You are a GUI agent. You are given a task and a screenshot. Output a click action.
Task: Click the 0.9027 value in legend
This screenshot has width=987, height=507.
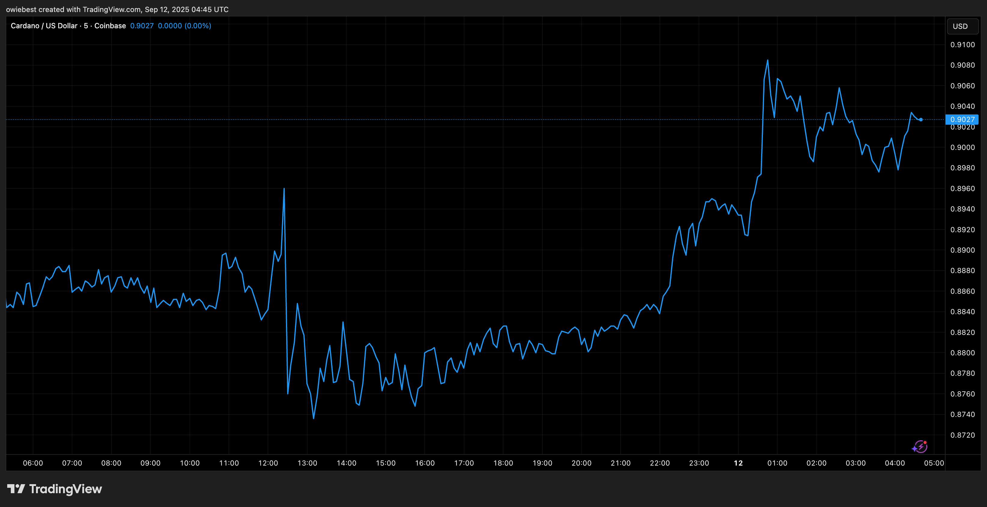pos(142,26)
